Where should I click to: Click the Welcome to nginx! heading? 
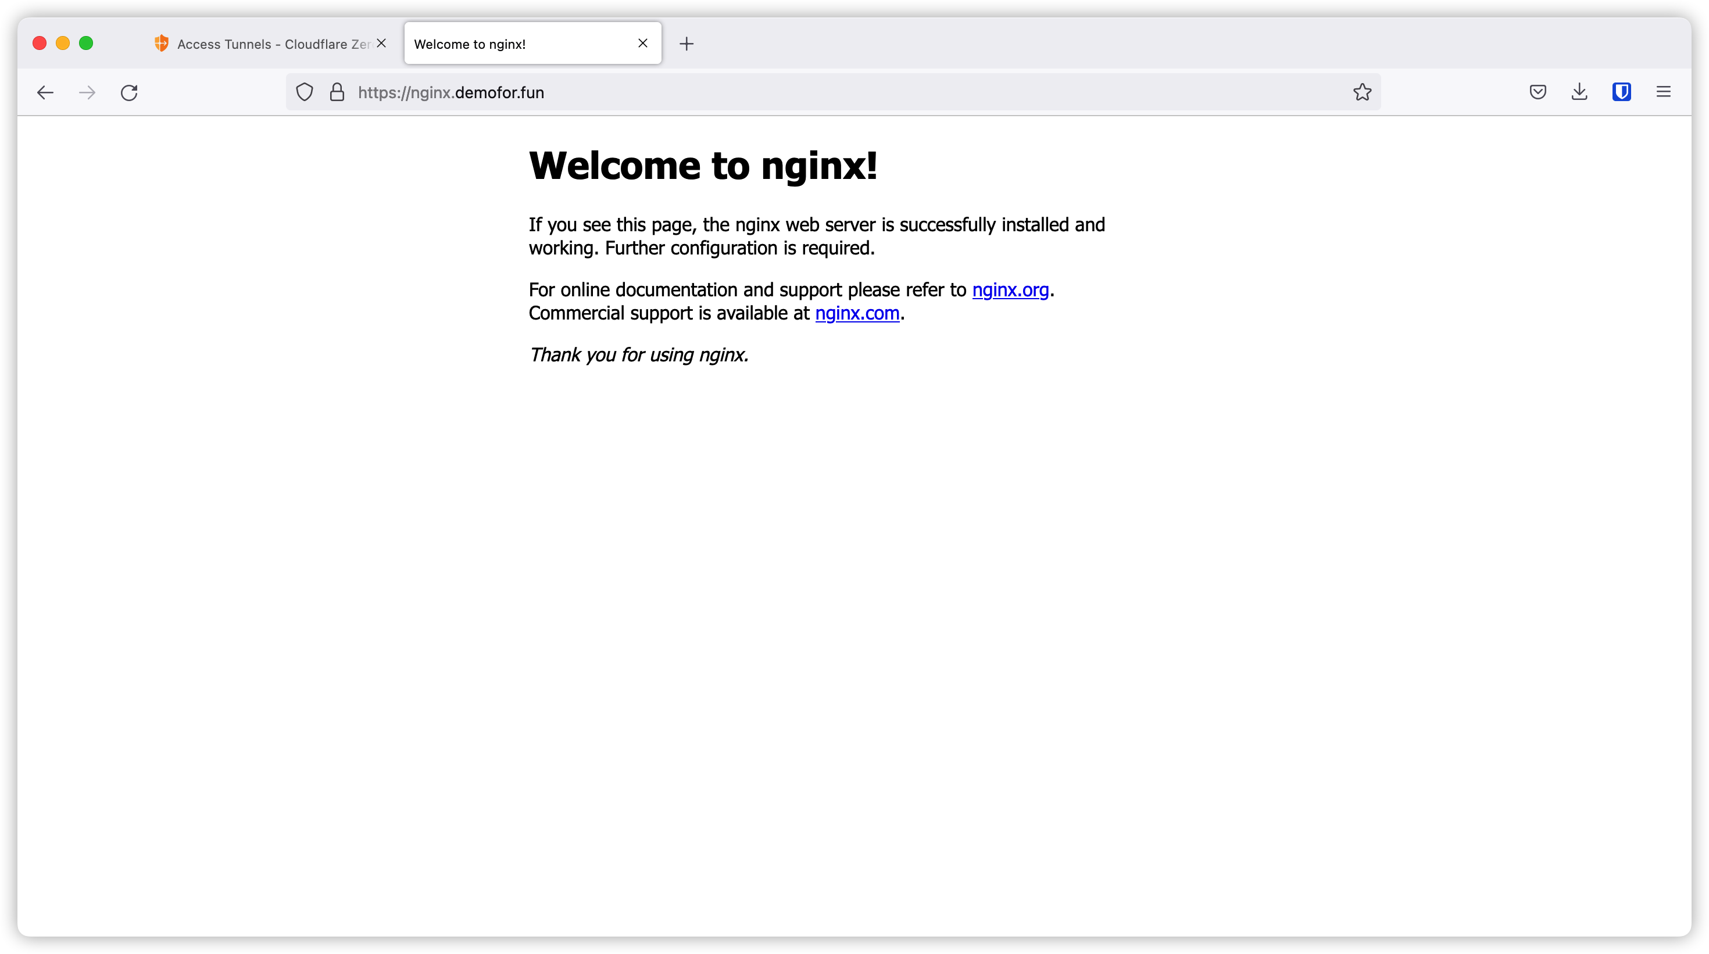coord(703,165)
